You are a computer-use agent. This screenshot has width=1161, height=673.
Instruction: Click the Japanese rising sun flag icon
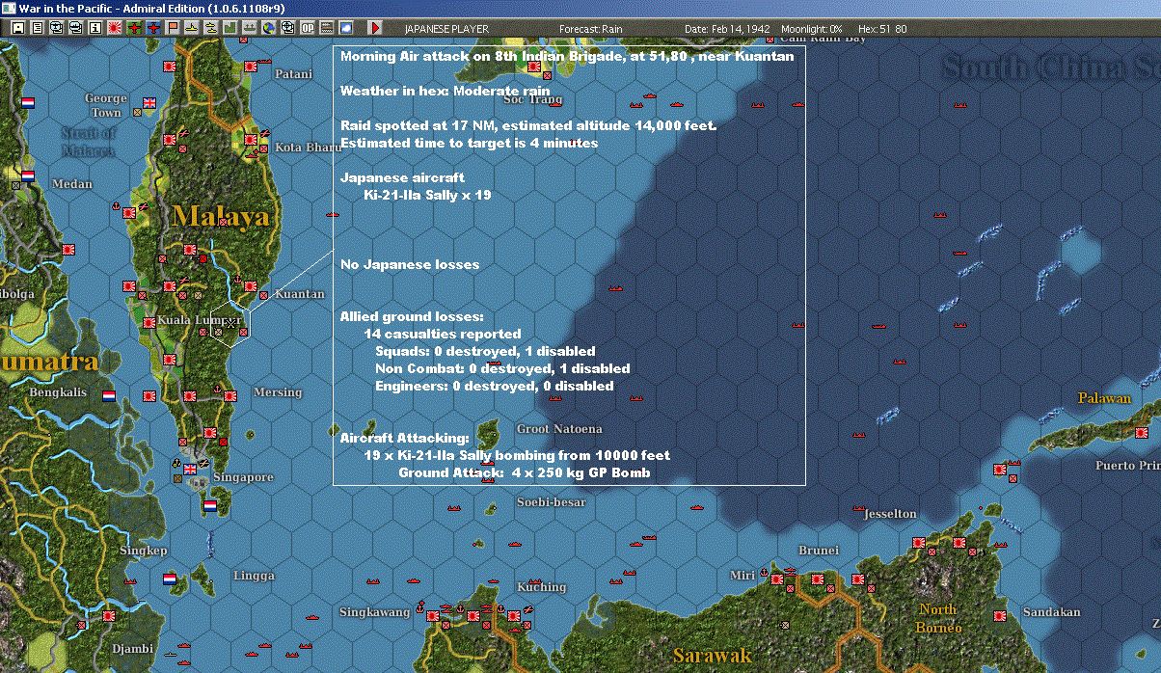115,28
